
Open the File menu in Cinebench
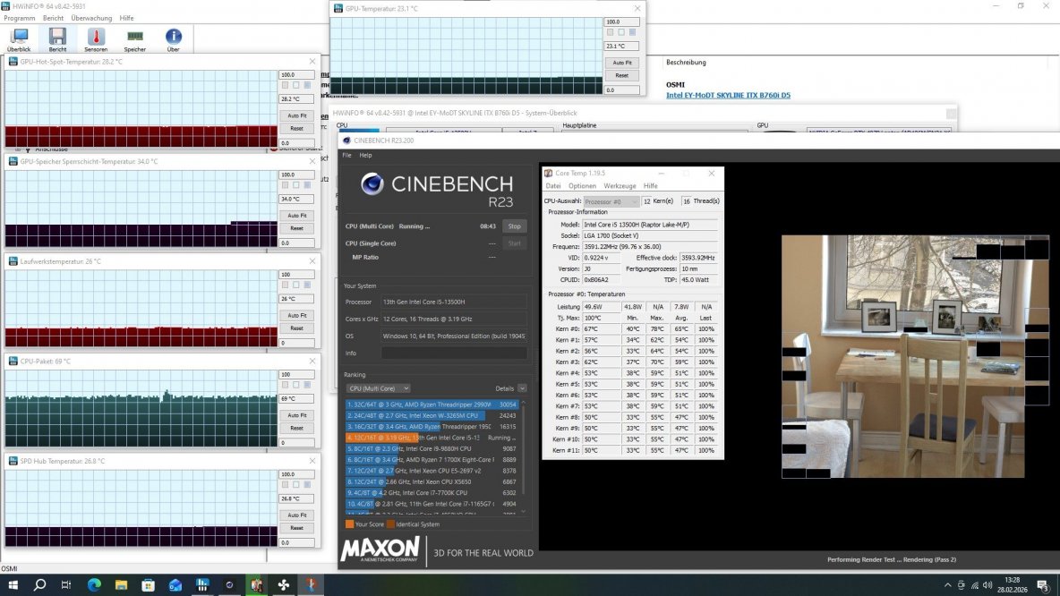[x=346, y=156]
